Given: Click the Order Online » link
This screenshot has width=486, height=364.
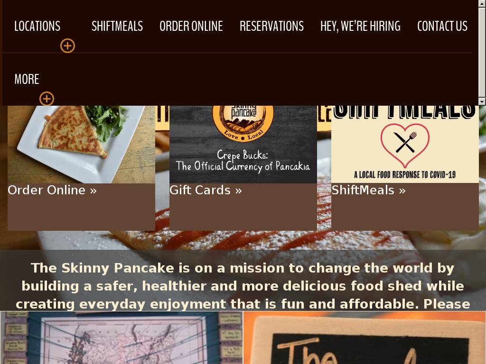Looking at the screenshot, I should 52,190.
